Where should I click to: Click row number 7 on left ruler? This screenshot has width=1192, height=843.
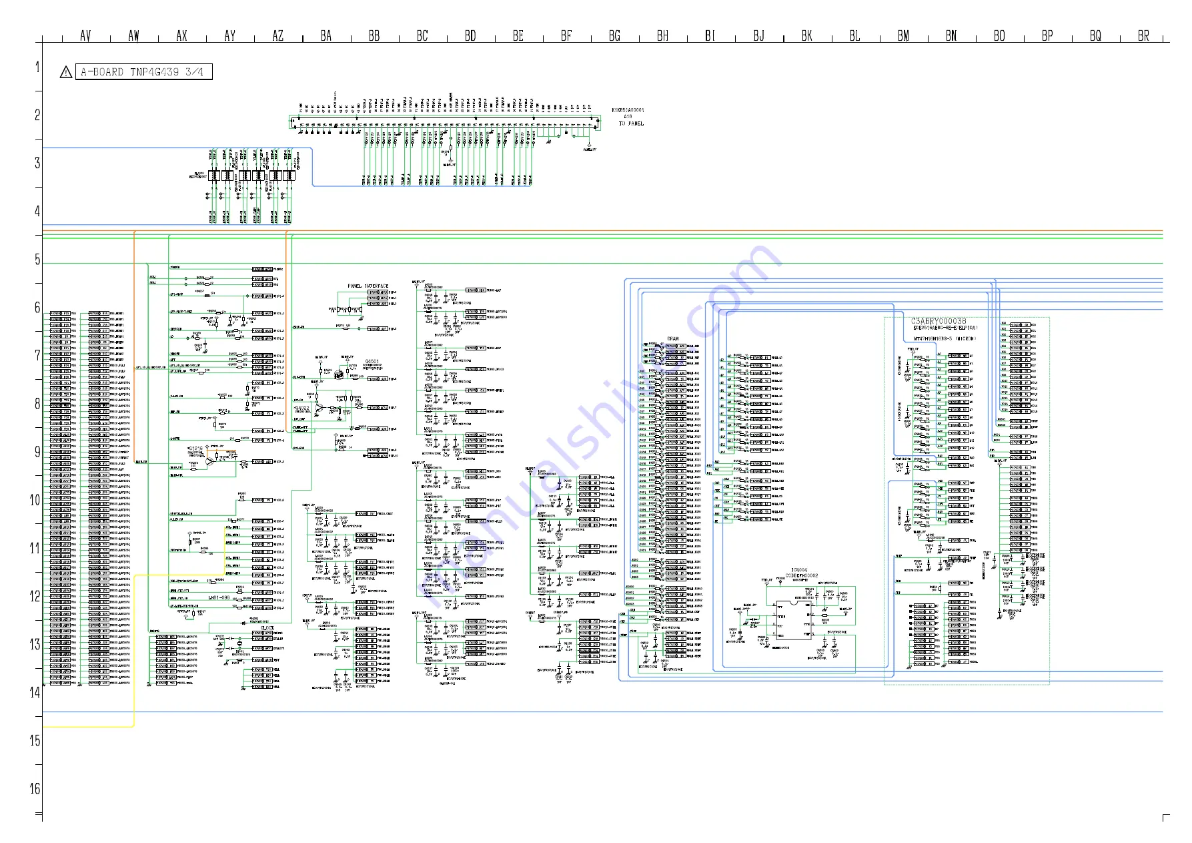pyautogui.click(x=37, y=355)
